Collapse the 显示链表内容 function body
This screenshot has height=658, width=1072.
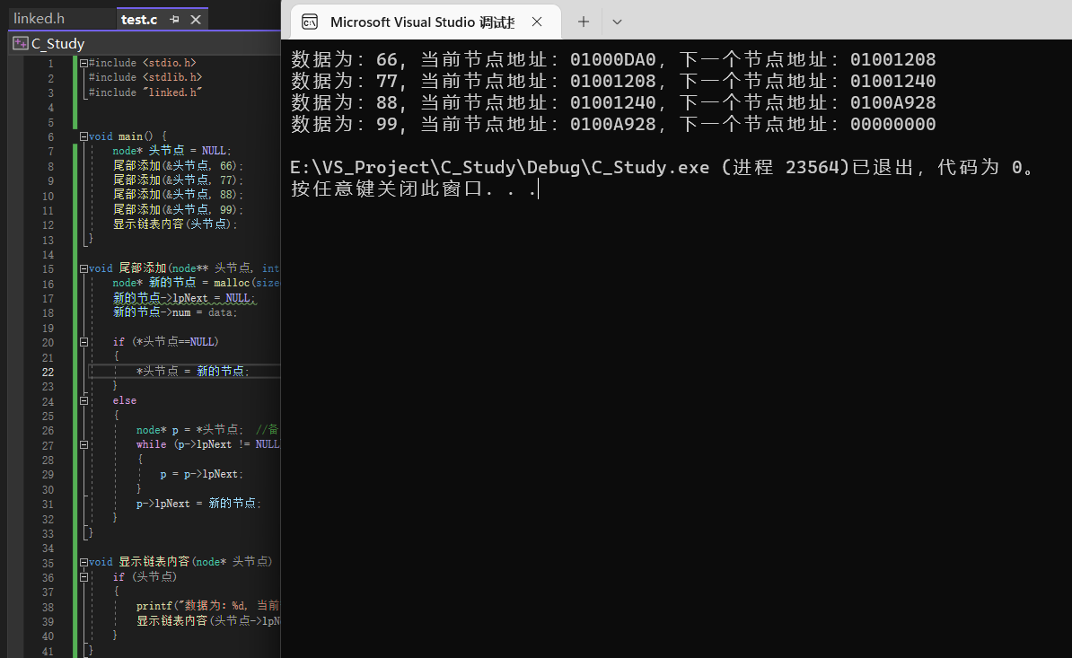(x=83, y=561)
